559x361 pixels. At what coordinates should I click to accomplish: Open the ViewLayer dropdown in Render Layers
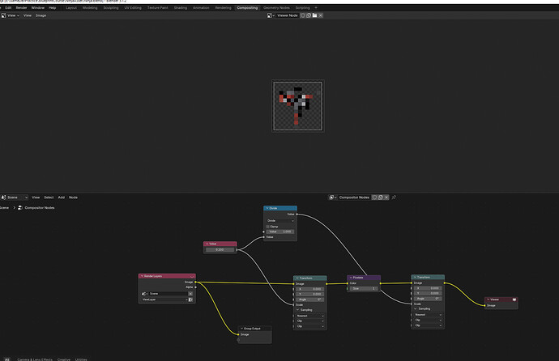click(164, 299)
